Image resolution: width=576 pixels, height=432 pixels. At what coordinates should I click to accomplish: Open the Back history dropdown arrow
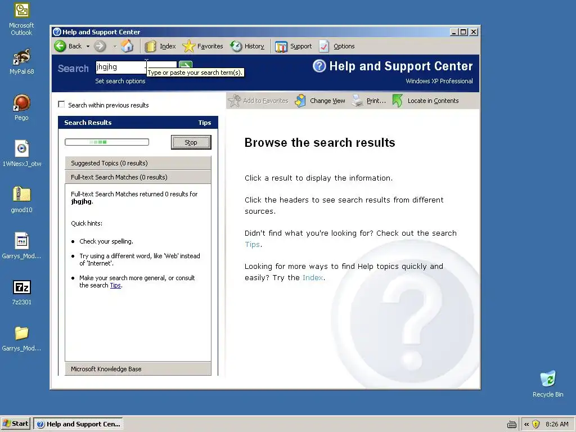coord(88,46)
